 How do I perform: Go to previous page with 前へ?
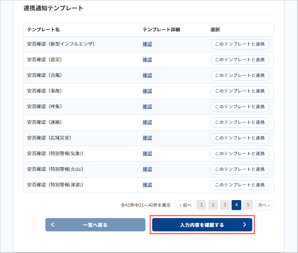(185, 205)
